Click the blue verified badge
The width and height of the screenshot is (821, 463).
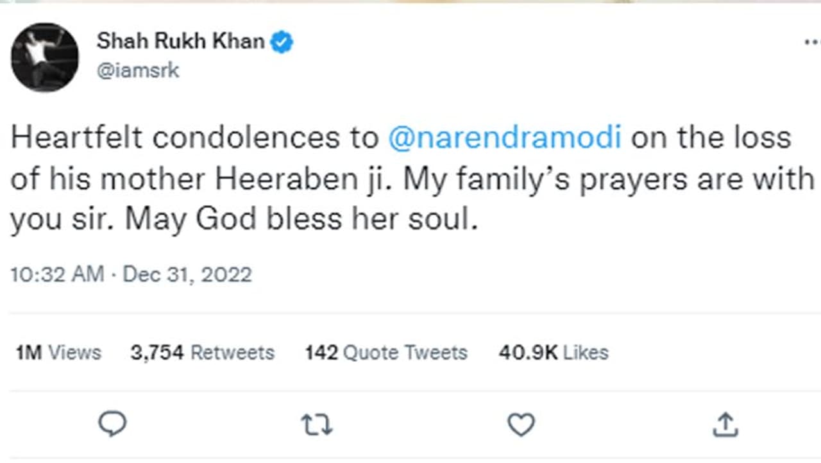click(x=281, y=42)
